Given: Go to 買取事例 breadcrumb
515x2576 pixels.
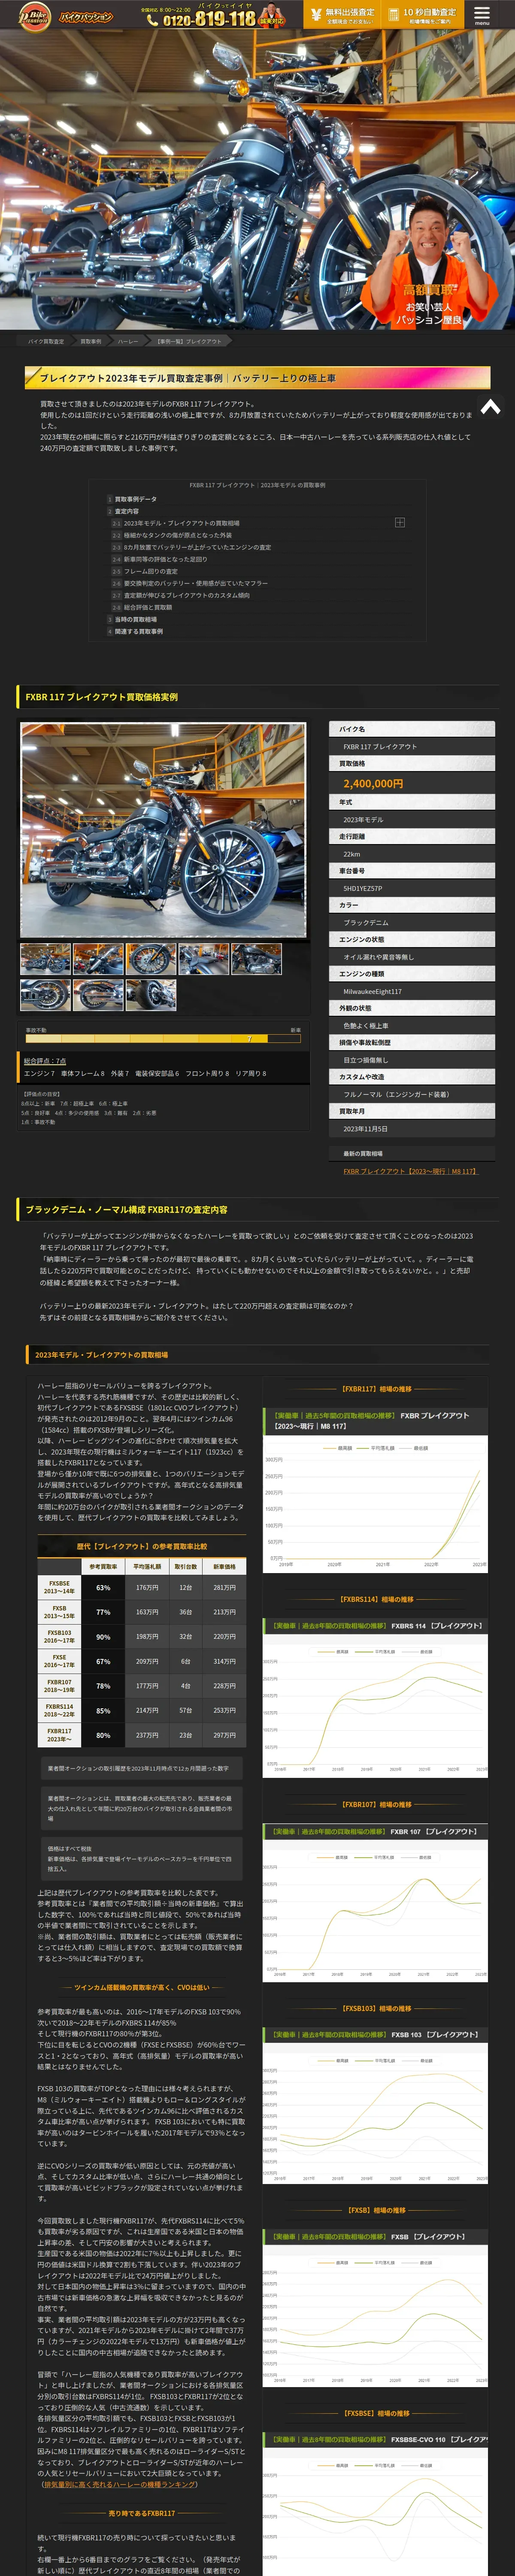Looking at the screenshot, I should 90,341.
